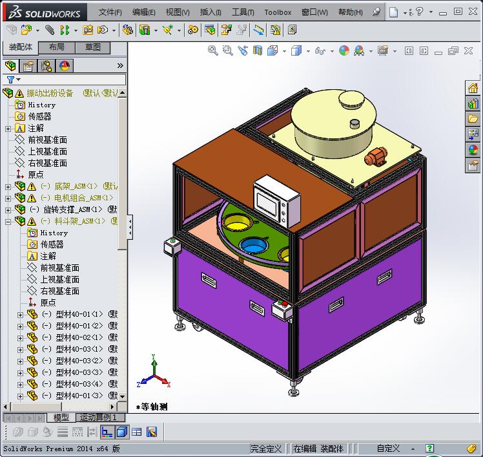Expand the 底架_ASM<1> node
Image resolution: width=483 pixels, height=457 pixels.
coord(8,187)
